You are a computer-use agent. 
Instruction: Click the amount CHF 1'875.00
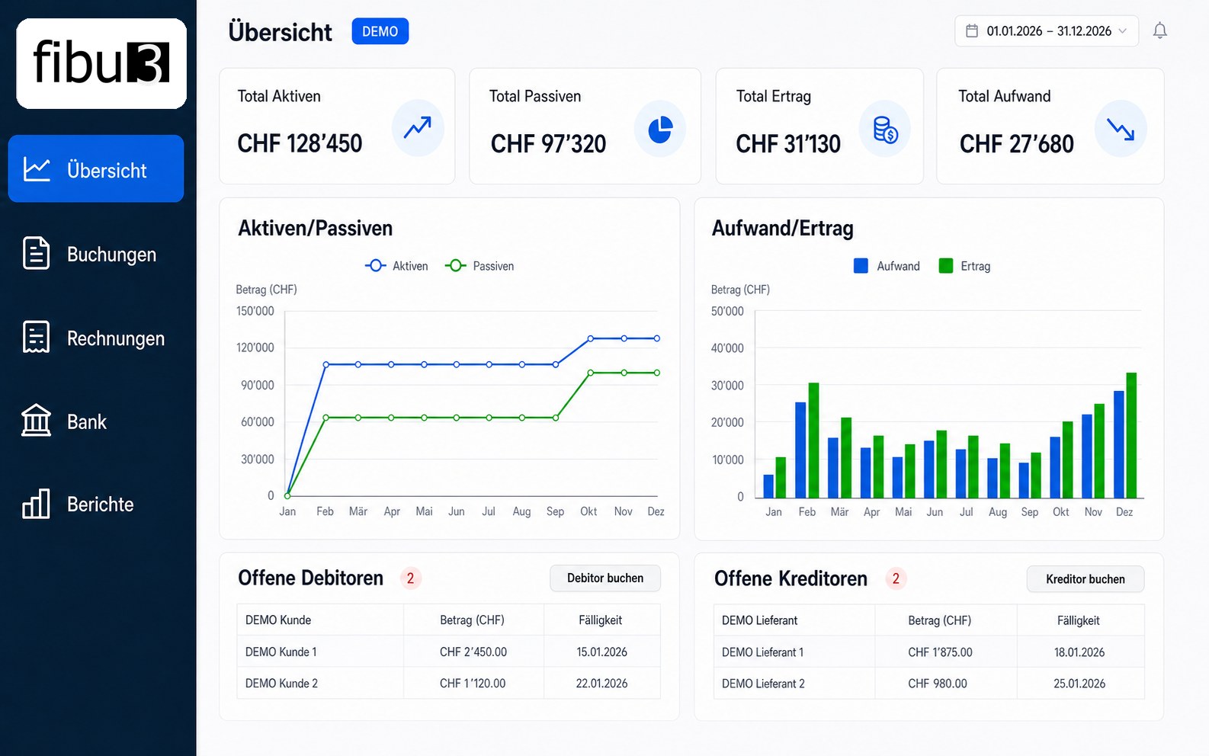point(940,652)
